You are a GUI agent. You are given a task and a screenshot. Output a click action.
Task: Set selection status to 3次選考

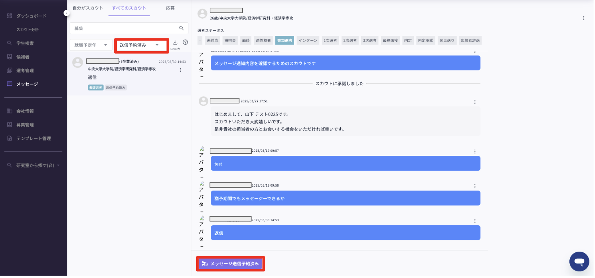(x=370, y=41)
